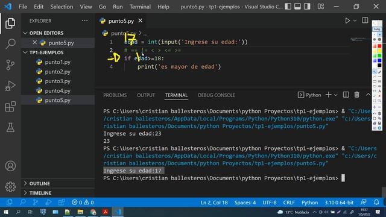This screenshot has height=217, width=386.
Task: Open punto4.py from the file tree
Action: tap(58, 90)
